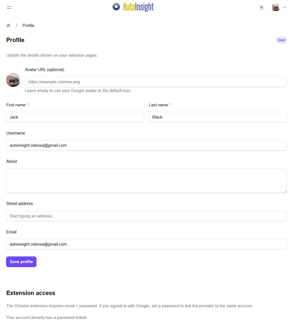293x325 pixels.
Task: Click the Avatar URL input field
Action: pos(156,82)
